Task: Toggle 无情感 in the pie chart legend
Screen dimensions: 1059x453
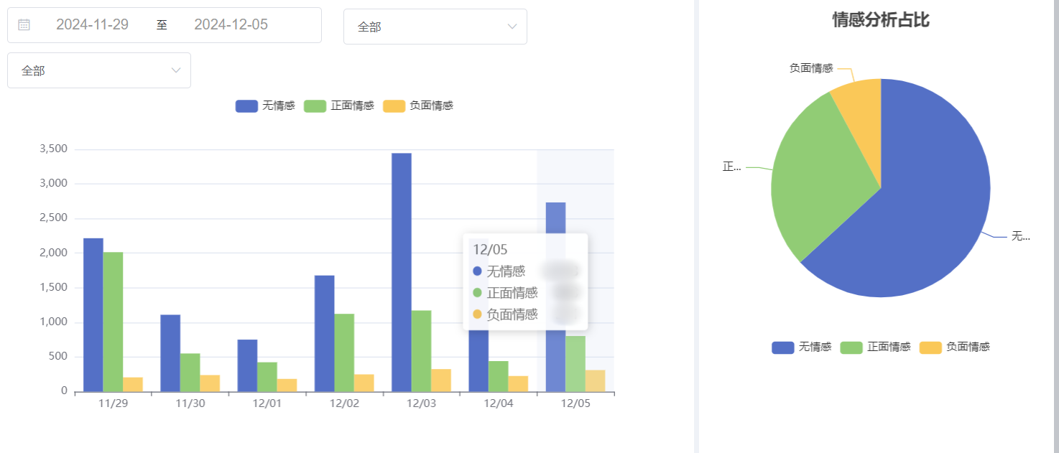Action: pyautogui.click(x=802, y=347)
